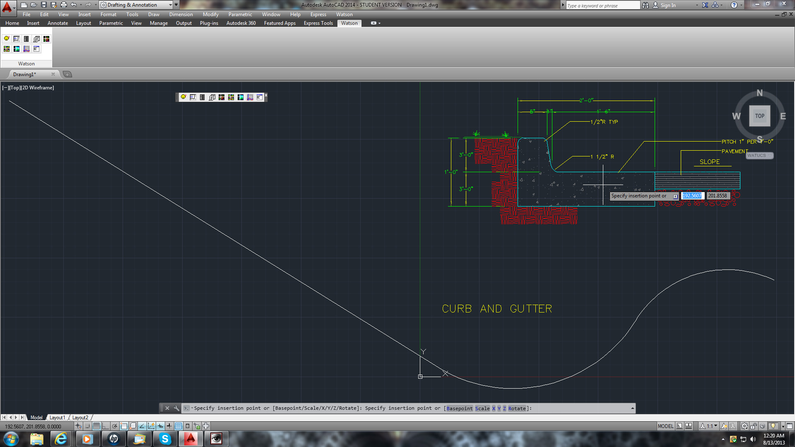This screenshot has height=447, width=795.
Task: Click the Rotate option in the command line
Action: coord(517,409)
